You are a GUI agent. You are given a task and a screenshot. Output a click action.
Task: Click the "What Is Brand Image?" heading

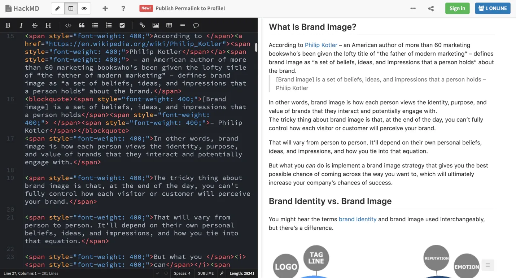coord(312,27)
